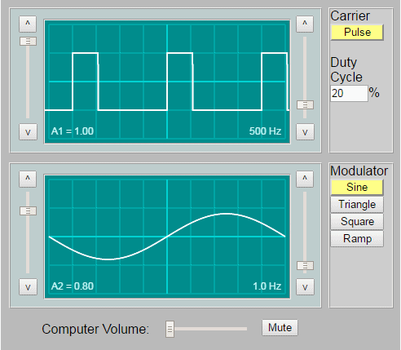Switch modulator to Square waveform
Screen dimensions: 401x350
(x=357, y=222)
